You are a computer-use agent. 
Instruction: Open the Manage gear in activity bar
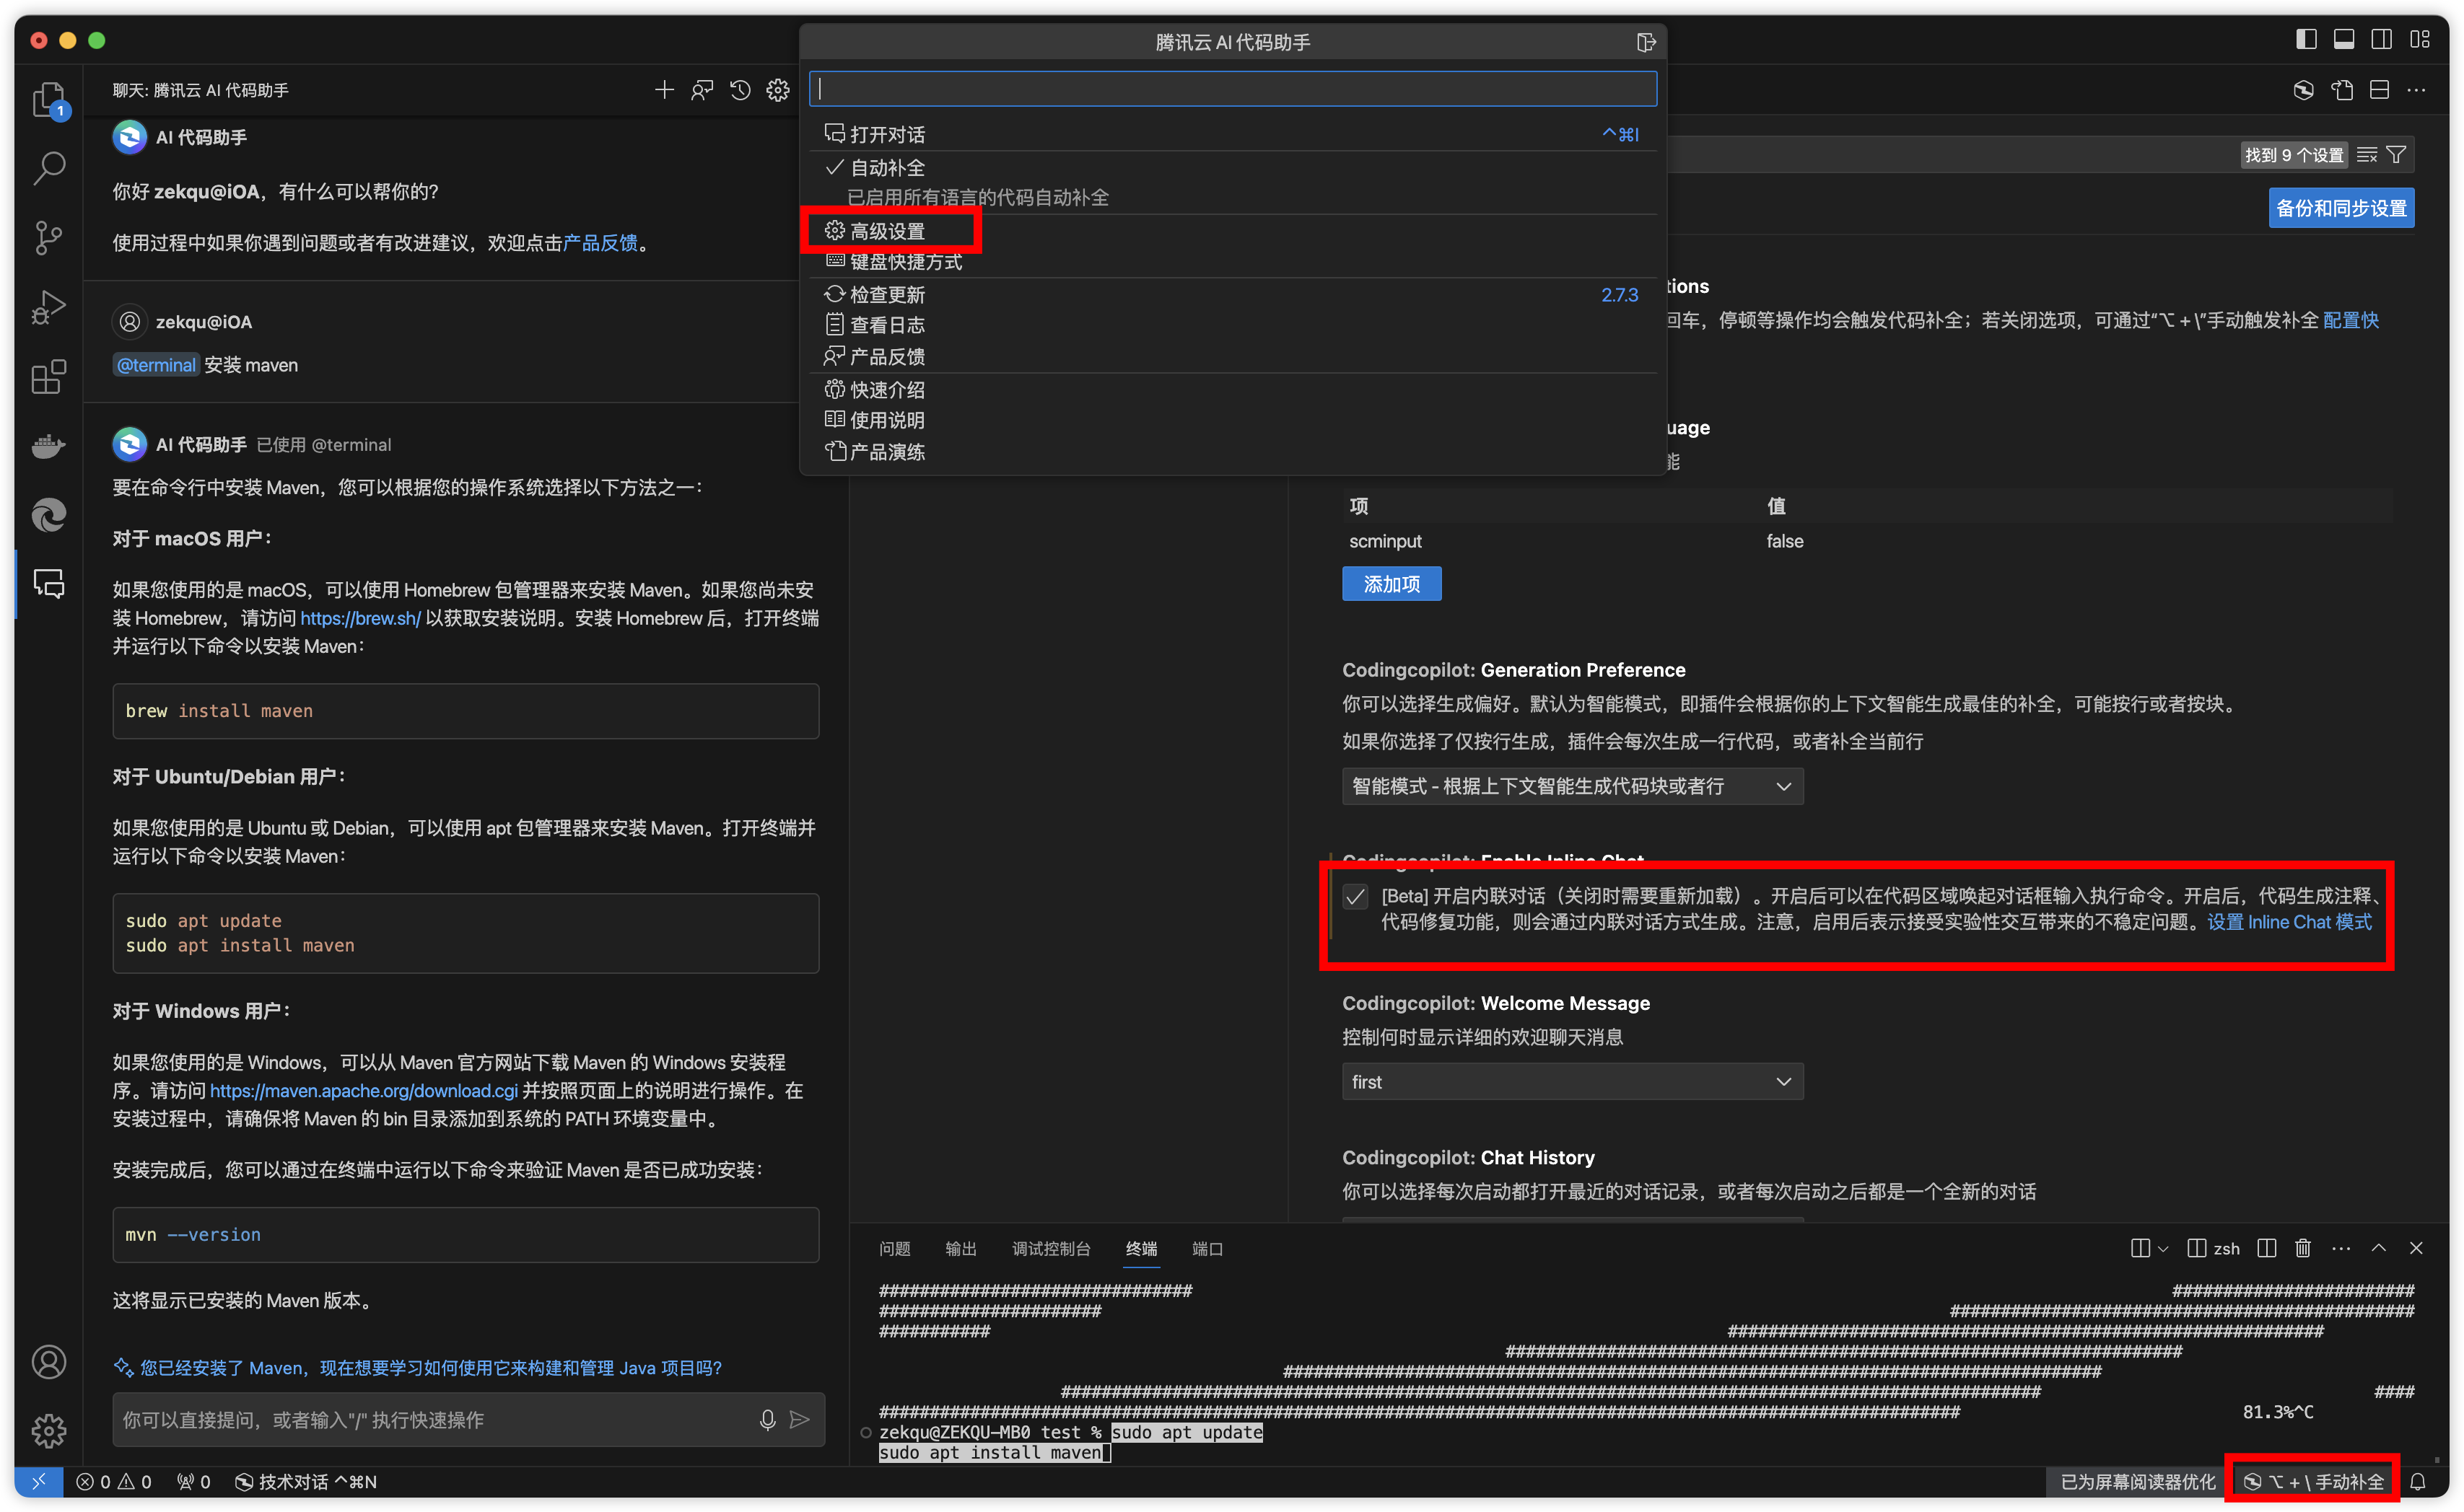point(48,1431)
